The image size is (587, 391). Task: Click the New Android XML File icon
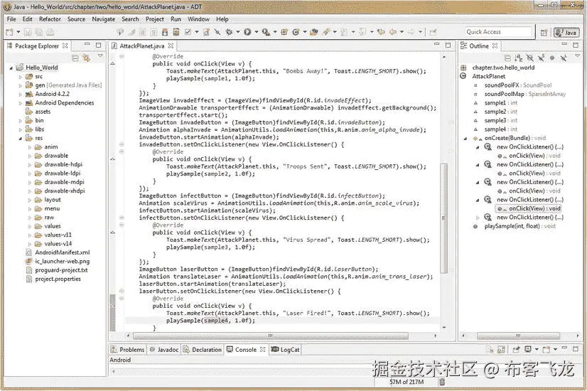click(206, 32)
